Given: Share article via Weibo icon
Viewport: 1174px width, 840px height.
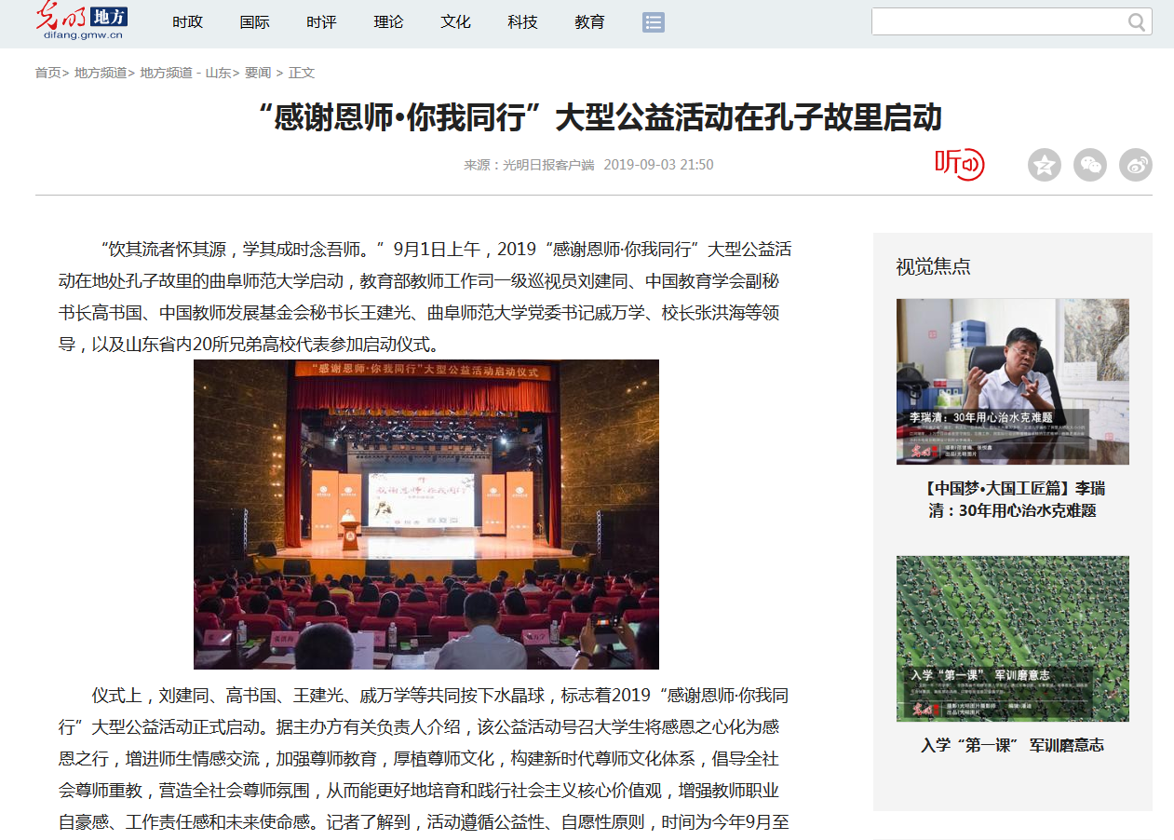Looking at the screenshot, I should pos(1135,166).
